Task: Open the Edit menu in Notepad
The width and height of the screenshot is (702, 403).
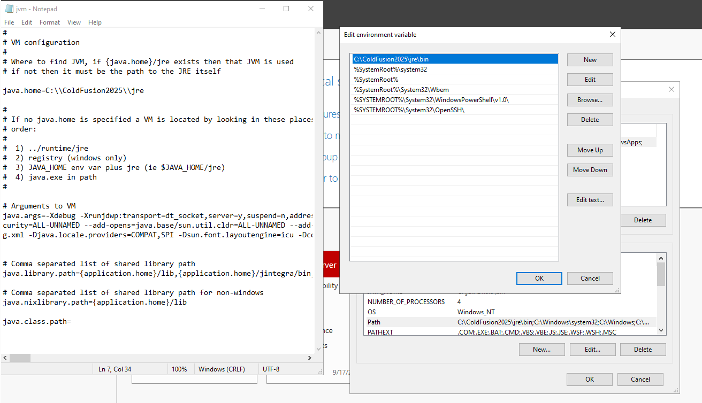Action: (x=27, y=22)
